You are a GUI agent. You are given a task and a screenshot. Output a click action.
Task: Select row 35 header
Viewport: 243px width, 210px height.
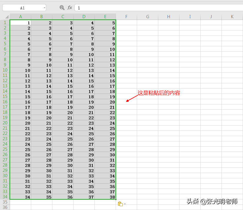tap(5, 202)
